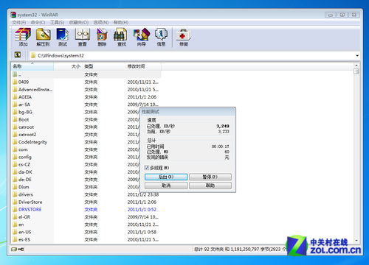Click the drive icon in status bar
369x265 pixels.
[x=14, y=250]
